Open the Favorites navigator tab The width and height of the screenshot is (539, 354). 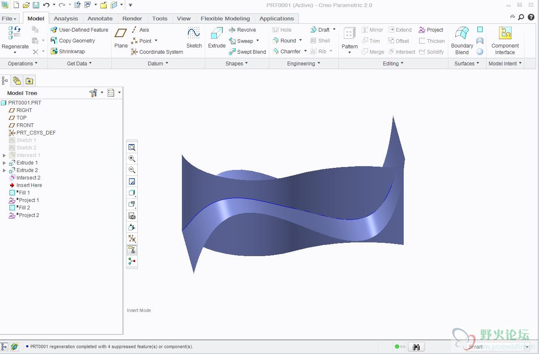pos(29,81)
